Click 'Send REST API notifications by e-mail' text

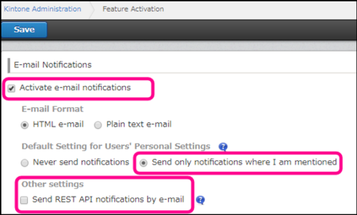pos(108,200)
